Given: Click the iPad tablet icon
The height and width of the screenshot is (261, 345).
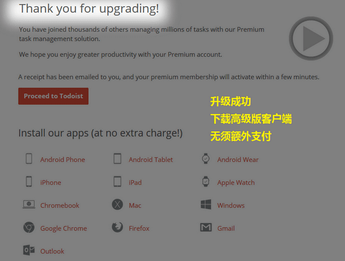Looking at the screenshot, I should click(117, 182).
